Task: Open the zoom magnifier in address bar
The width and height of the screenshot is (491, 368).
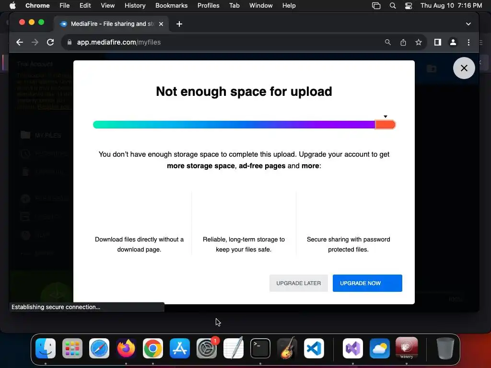Action: pyautogui.click(x=387, y=42)
